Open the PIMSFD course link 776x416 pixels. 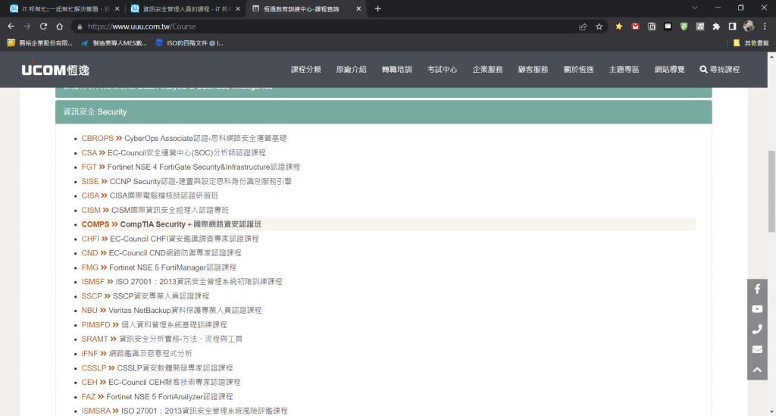(x=155, y=325)
